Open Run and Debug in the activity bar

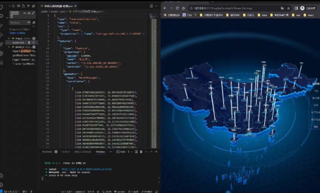[x=1, y=35]
